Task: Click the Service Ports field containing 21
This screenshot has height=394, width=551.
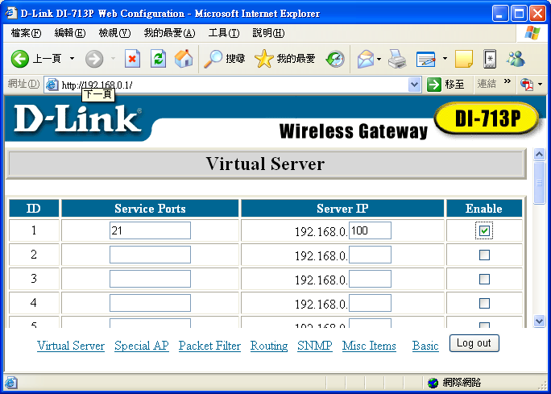Action: [x=150, y=230]
